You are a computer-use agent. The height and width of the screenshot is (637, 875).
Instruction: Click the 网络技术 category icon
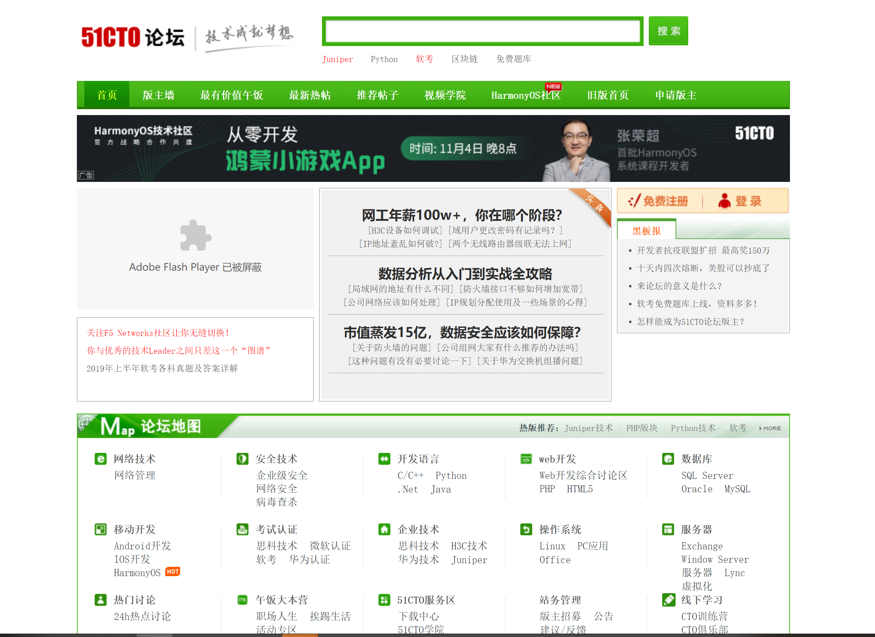pos(100,459)
